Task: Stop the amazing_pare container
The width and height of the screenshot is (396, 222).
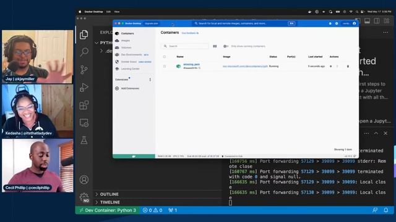Action: click(330, 67)
